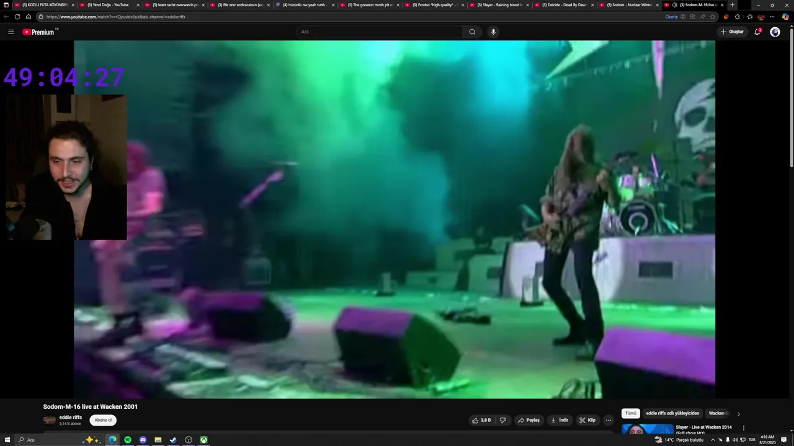Image resolution: width=794 pixels, height=446 pixels.
Task: Go back using browser back arrow
Action: [6, 17]
